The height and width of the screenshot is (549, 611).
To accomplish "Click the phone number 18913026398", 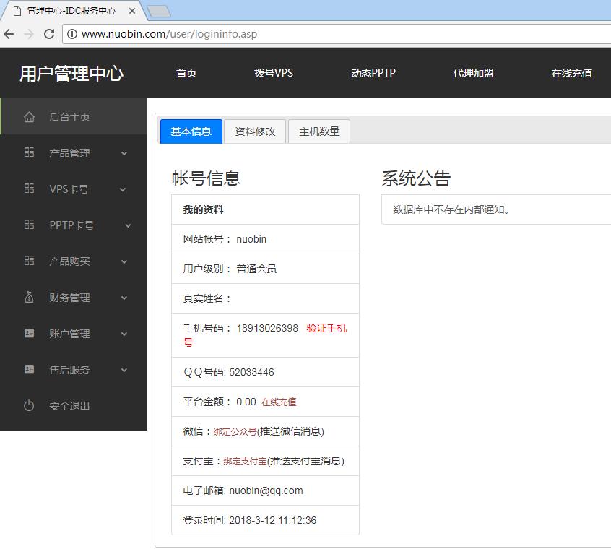I will 267,328.
